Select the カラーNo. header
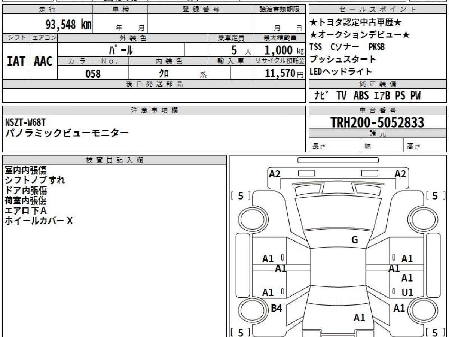Viewport: 449px width, 337px height. point(93,61)
